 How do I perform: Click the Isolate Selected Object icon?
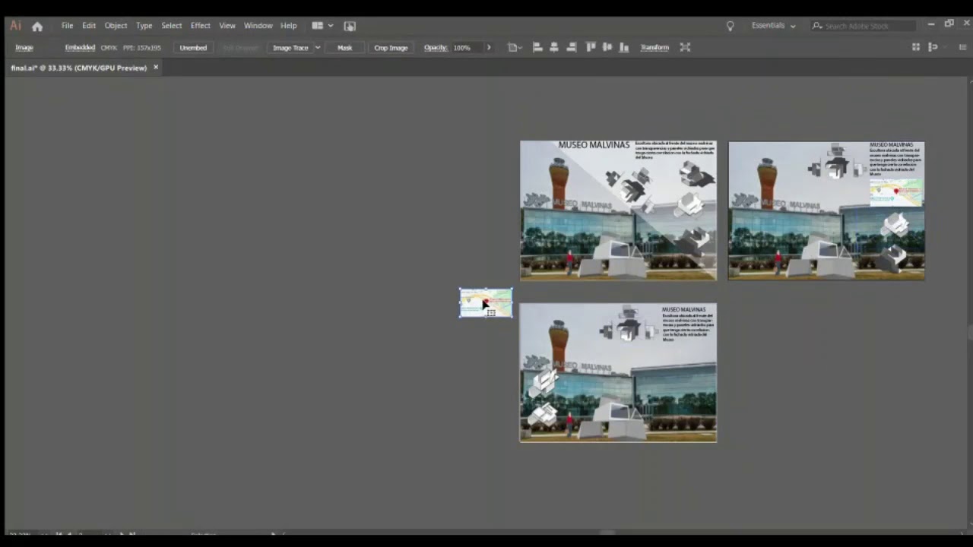coord(685,47)
